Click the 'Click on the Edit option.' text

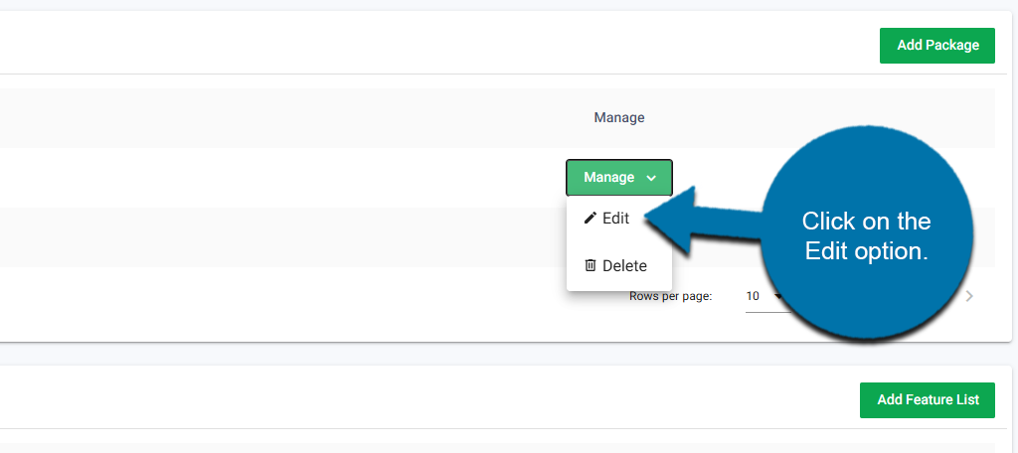[866, 236]
